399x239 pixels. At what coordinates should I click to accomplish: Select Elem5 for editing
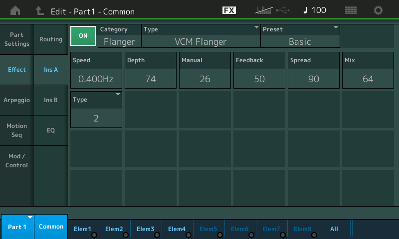click(209, 229)
